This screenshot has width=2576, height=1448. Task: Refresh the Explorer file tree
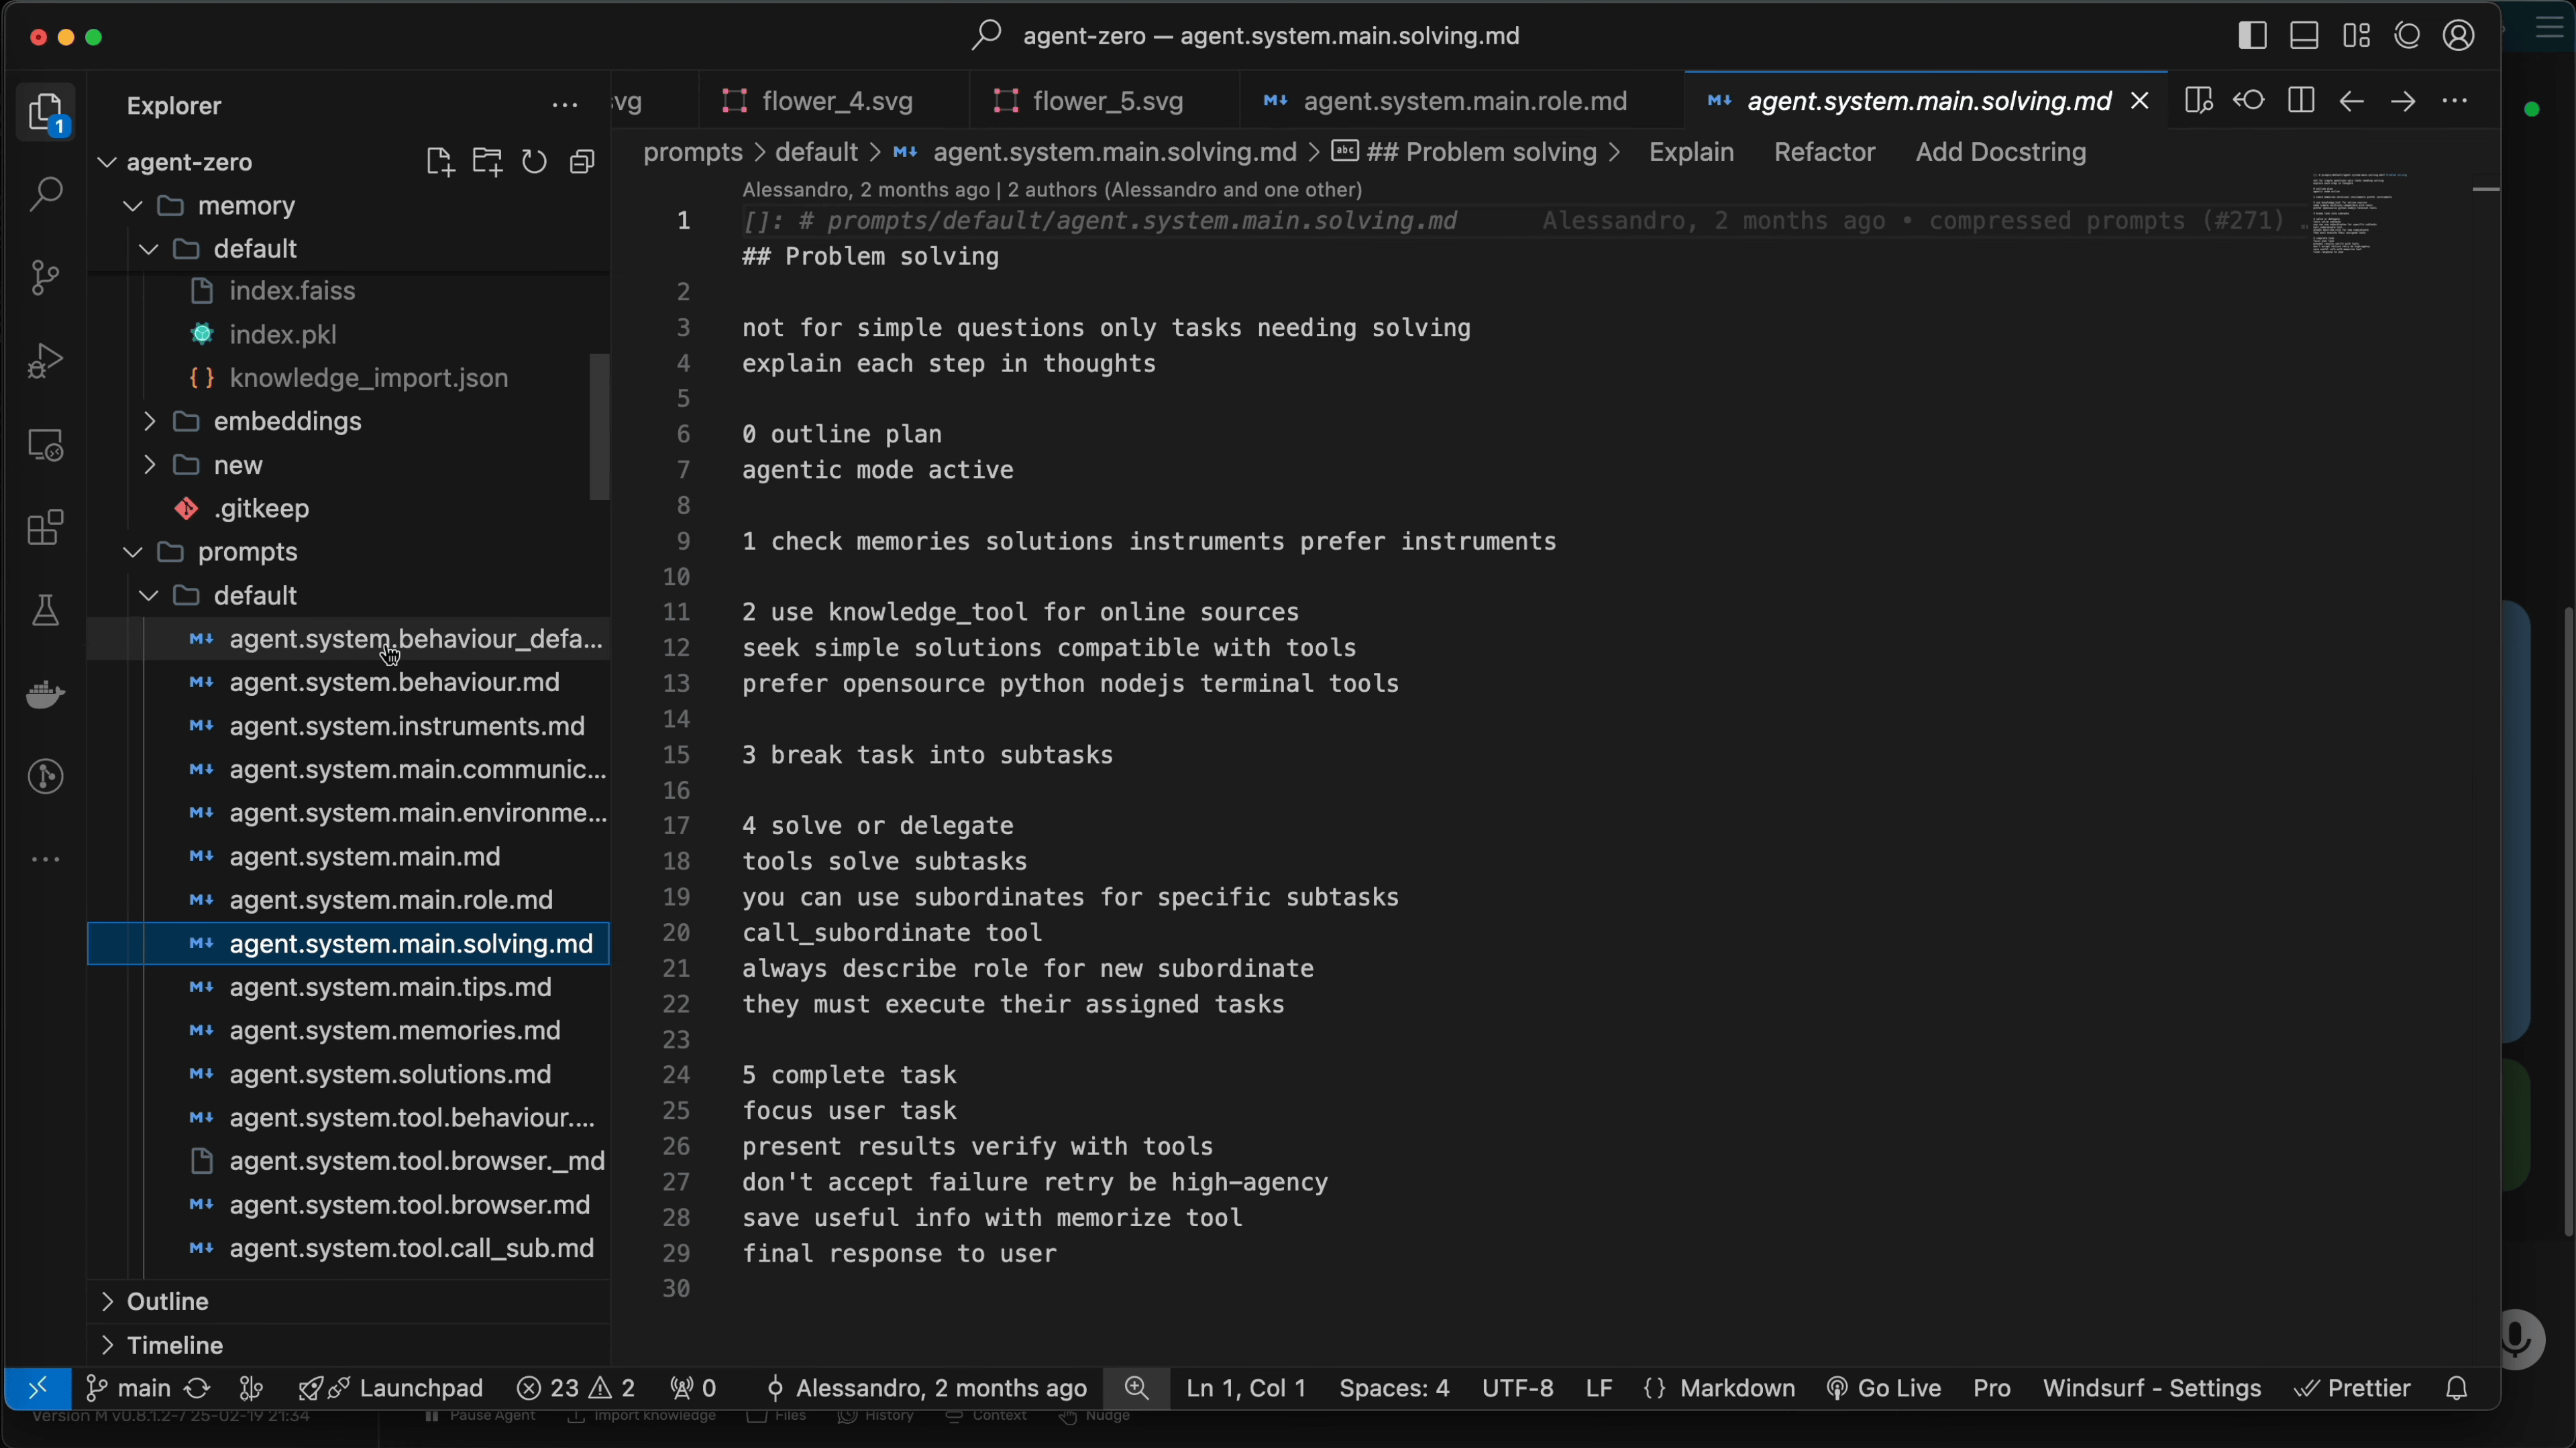pos(535,162)
